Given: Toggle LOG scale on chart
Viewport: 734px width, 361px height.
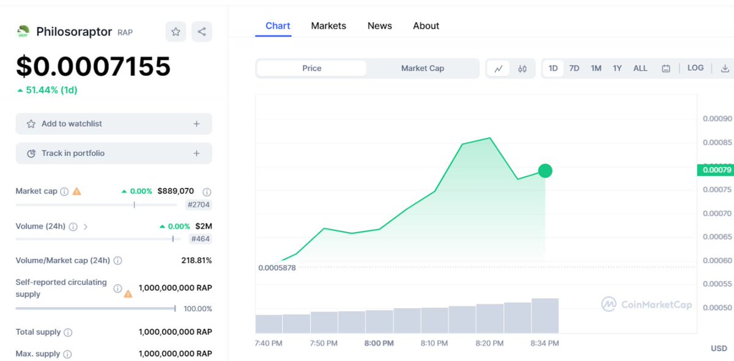Looking at the screenshot, I should 695,68.
